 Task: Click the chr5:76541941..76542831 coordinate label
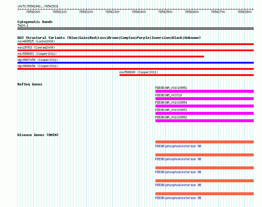point(38,6)
